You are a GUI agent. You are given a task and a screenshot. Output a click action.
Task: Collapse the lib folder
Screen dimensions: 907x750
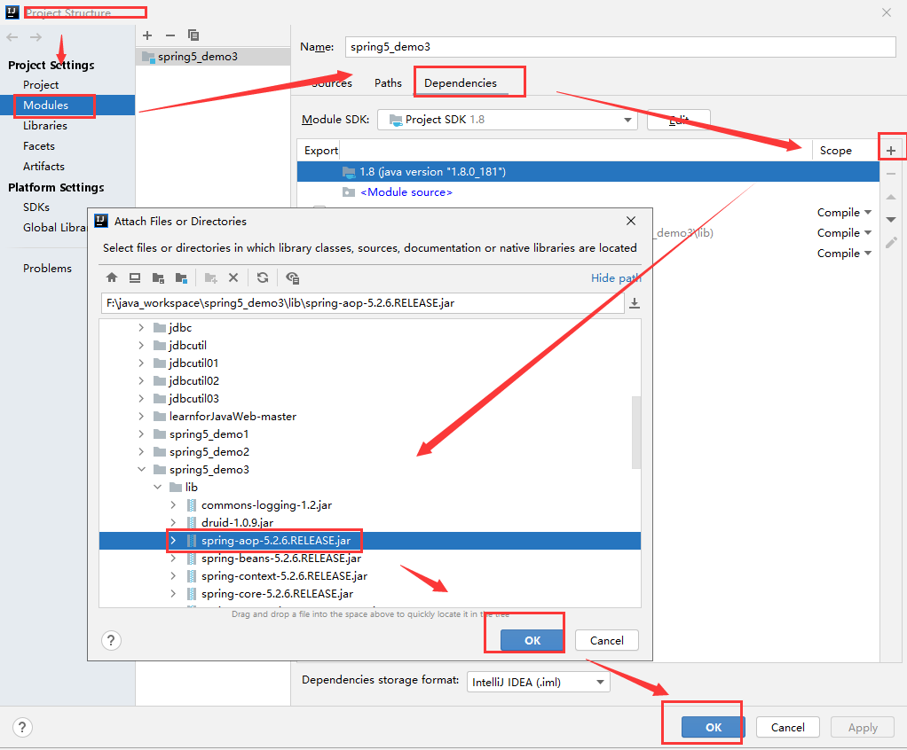pyautogui.click(x=157, y=488)
